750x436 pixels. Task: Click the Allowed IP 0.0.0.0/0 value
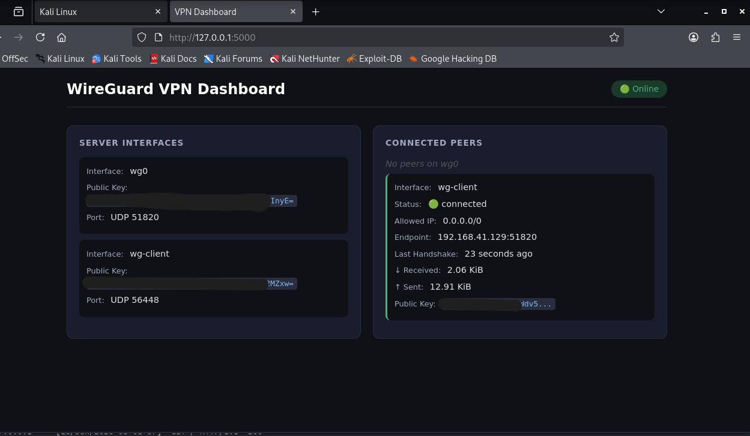462,221
